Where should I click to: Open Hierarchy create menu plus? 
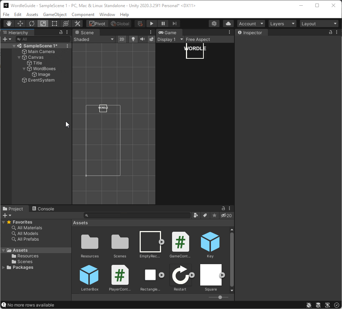pyautogui.click(x=7, y=39)
